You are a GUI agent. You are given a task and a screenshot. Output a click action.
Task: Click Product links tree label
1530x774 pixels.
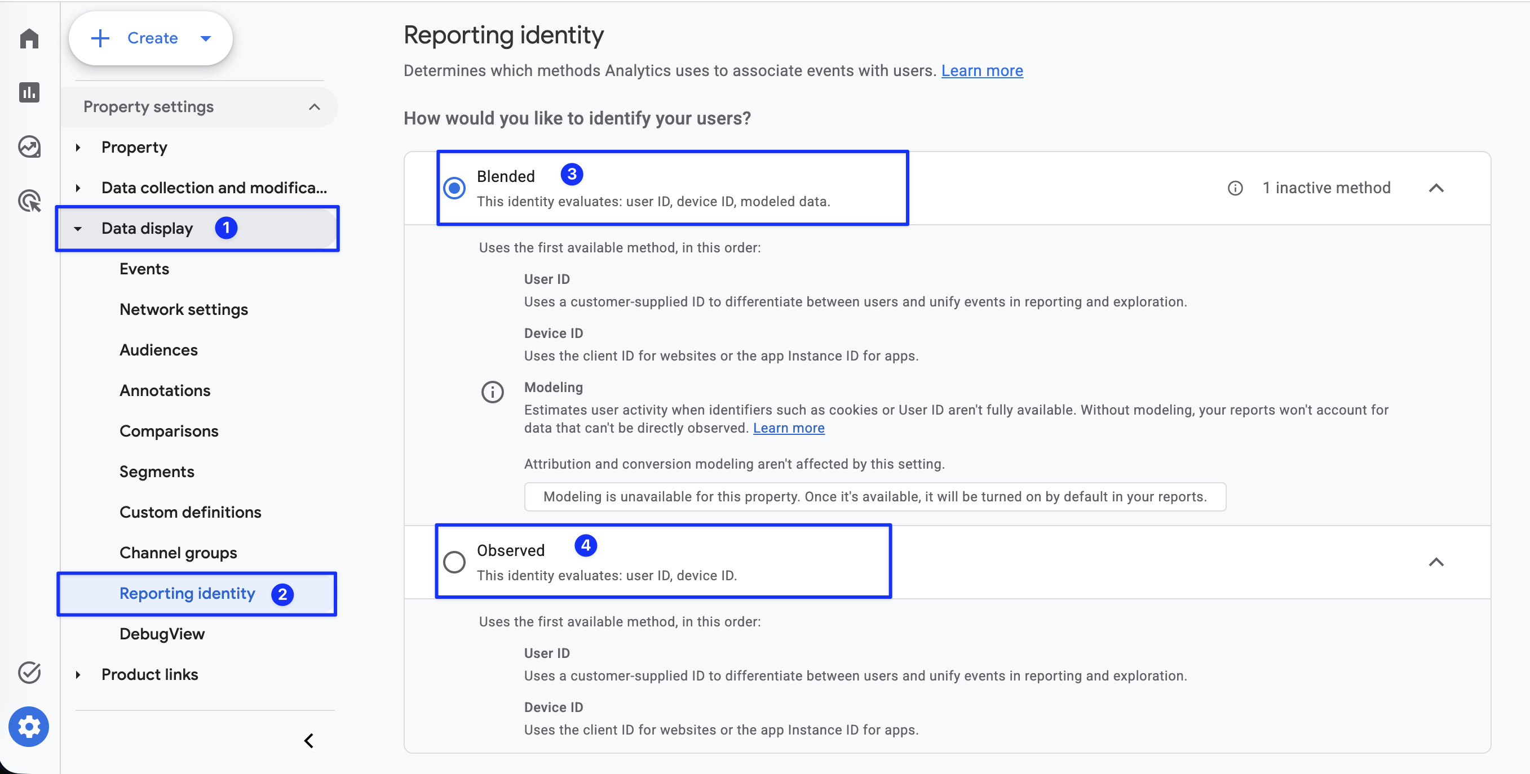(x=150, y=675)
